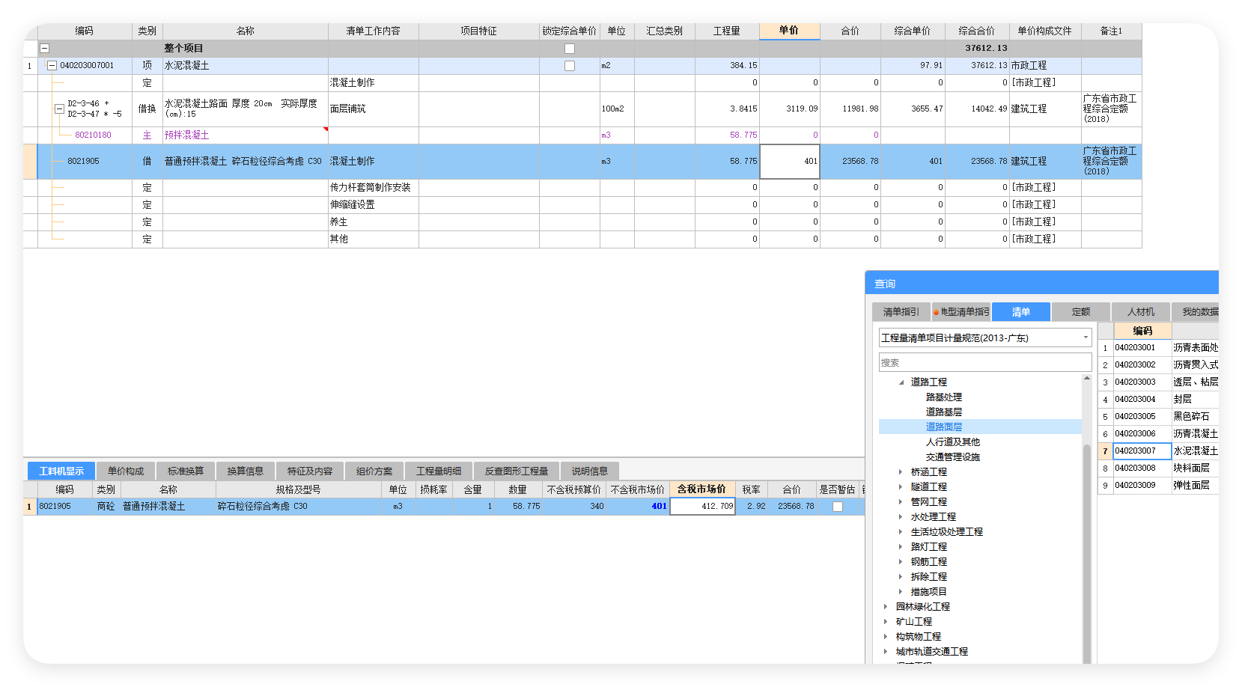Click the 含税市场价 column header
Viewport: 1242px width, 687px height.
pos(701,489)
